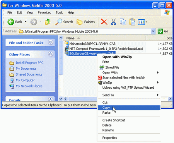
Task: Click the Up folder icon
Action: coord(48,22)
